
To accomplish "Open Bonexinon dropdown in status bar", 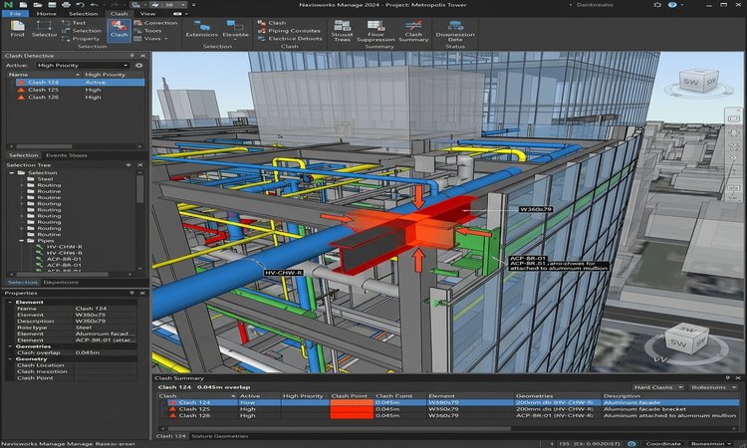I will (x=710, y=444).
